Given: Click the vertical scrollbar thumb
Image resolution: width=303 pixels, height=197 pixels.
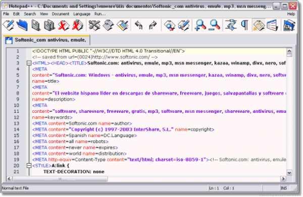Looking at the screenshot, I should coord(289,55).
